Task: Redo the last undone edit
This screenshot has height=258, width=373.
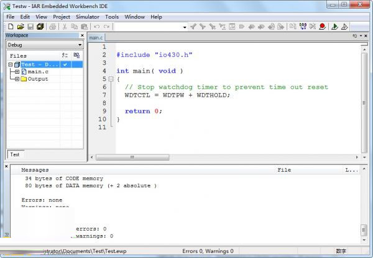Action: point(106,27)
